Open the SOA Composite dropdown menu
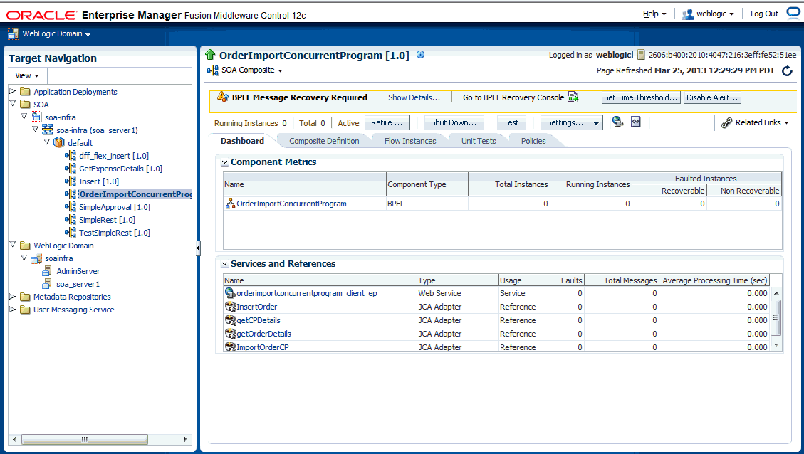This screenshot has width=804, height=454. click(252, 70)
